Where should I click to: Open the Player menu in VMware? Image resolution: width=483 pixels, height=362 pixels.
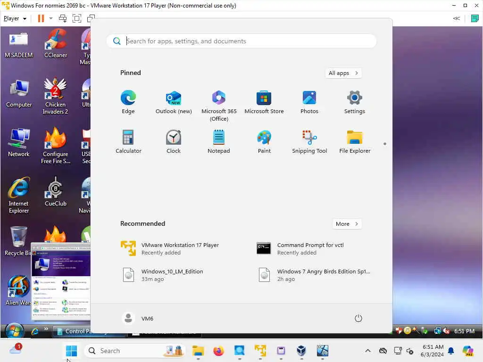pos(15,18)
